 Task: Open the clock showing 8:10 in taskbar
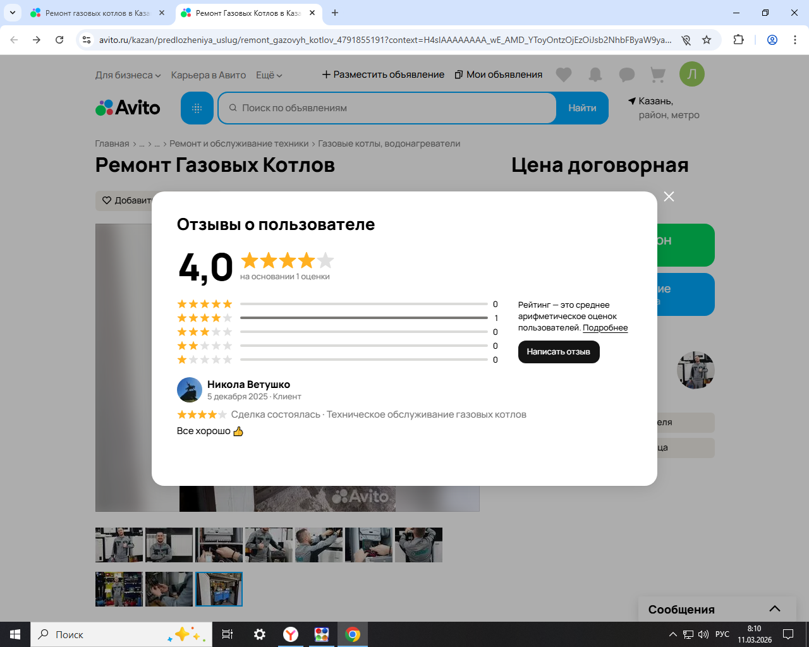click(x=755, y=634)
